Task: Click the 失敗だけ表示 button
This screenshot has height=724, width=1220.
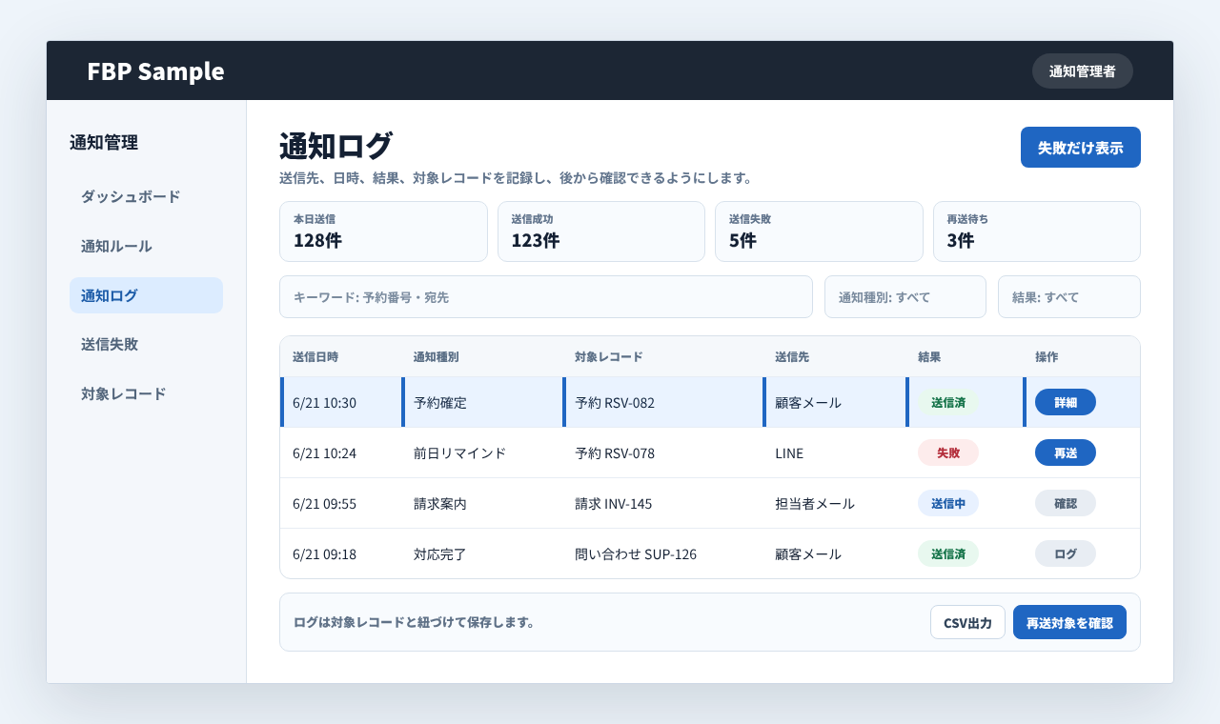Action: 1080,147
